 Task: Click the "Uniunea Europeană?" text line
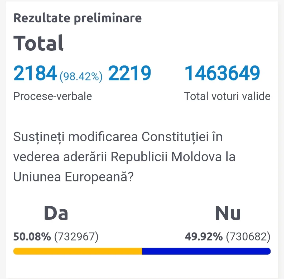(73, 177)
